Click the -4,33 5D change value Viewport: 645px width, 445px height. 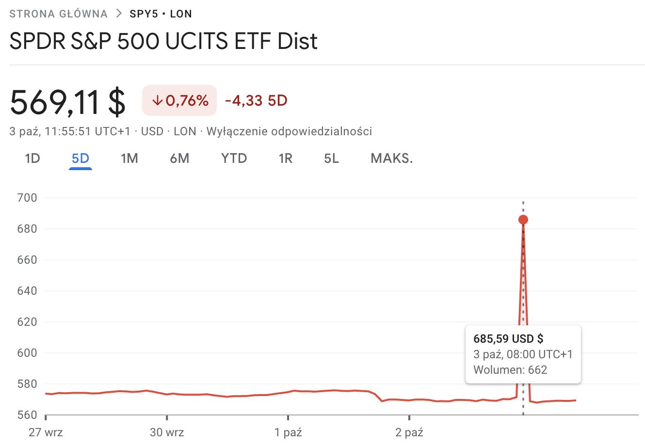256,101
